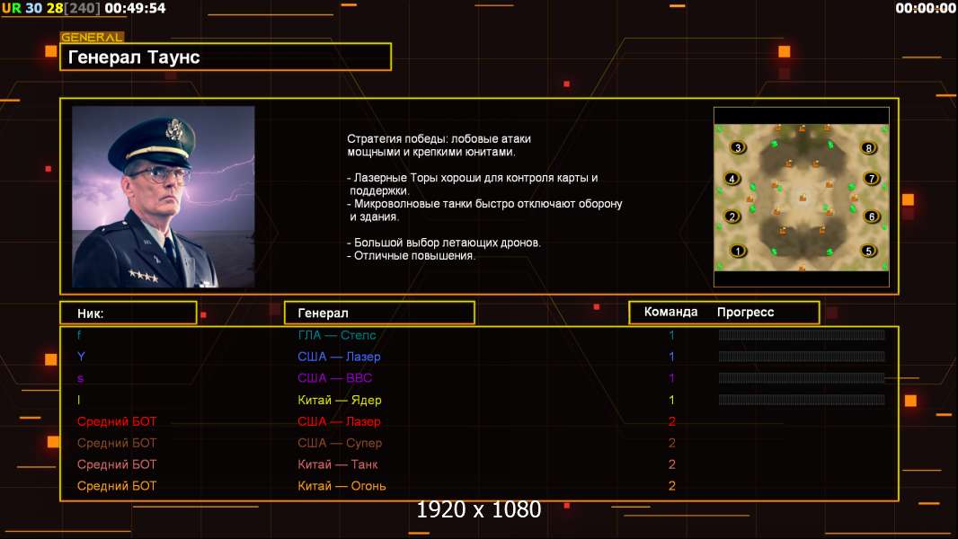Viewport: 958px width, 539px height.
Task: Click the 'США — Супер' general entry
Action: pyautogui.click(x=340, y=443)
